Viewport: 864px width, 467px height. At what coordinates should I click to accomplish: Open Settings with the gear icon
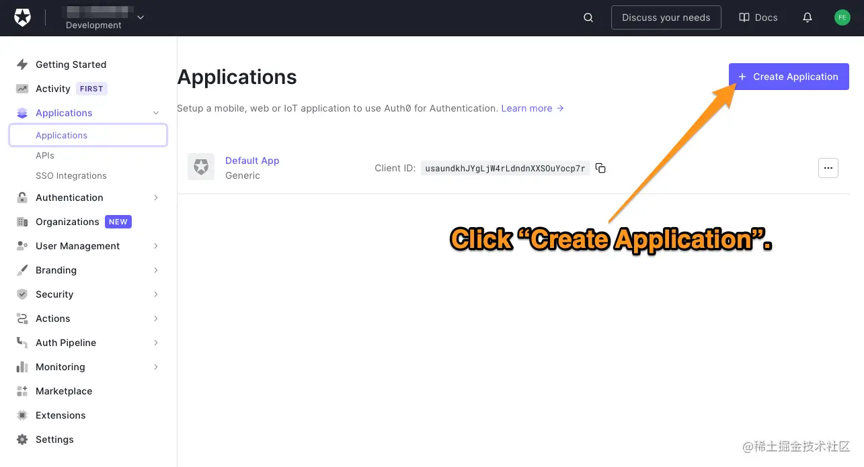click(21, 439)
